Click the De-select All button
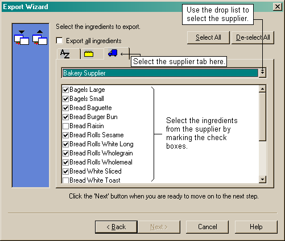The width and height of the screenshot is (285, 241). 253,37
